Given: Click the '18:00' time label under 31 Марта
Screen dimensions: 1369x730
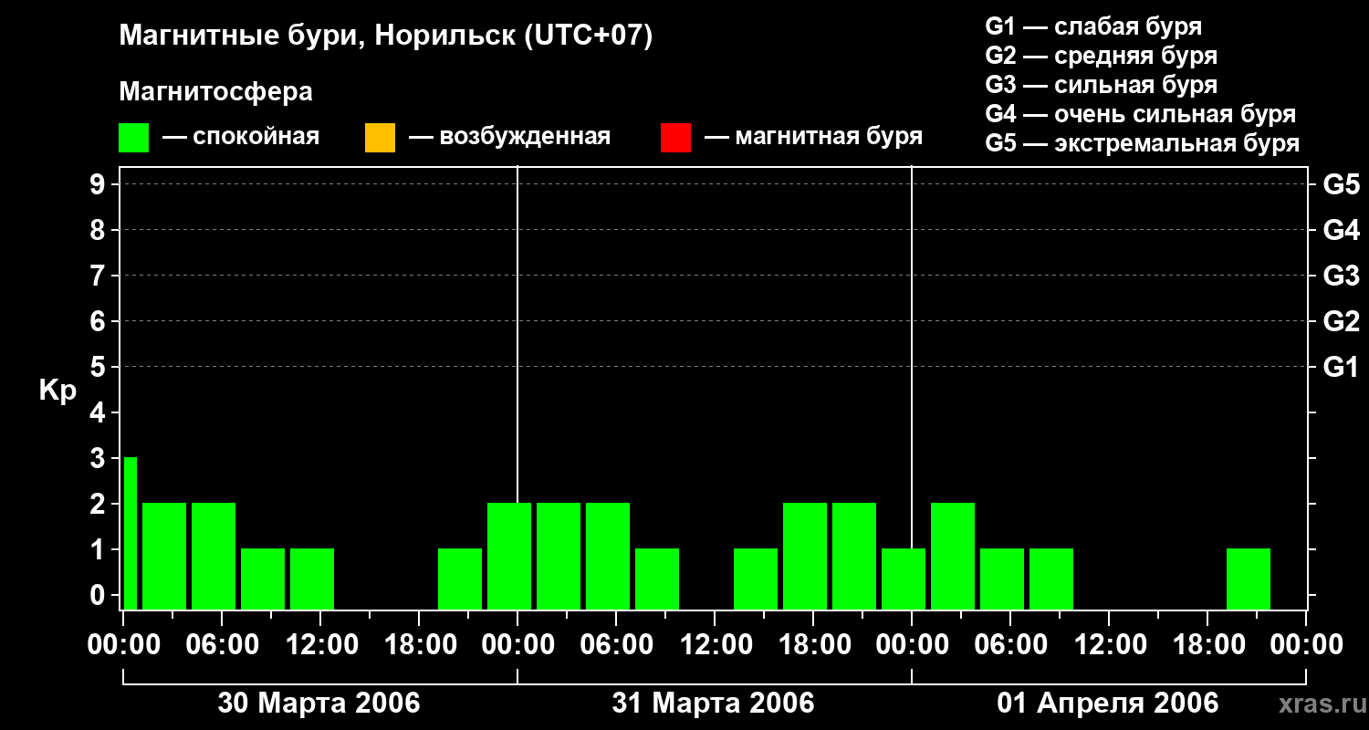Looking at the screenshot, I should click(x=814, y=646).
